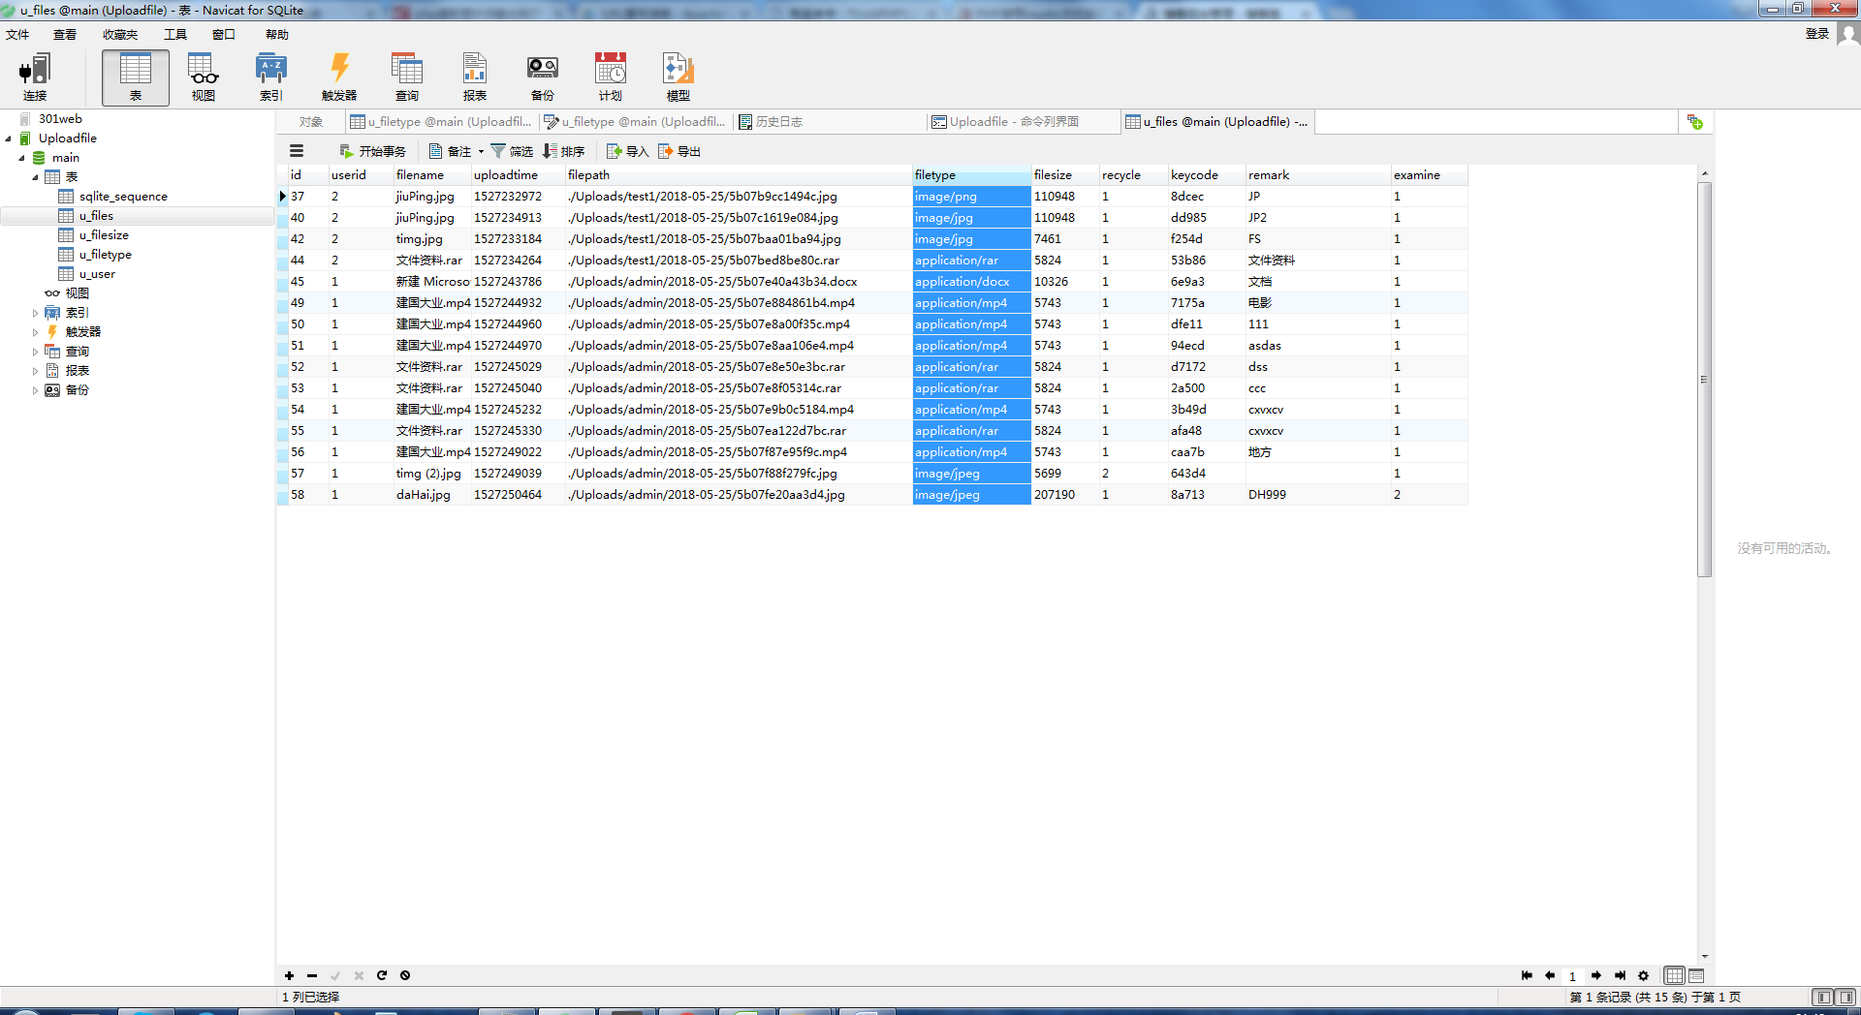Collapse the 表 tables tree node
Image resolution: width=1861 pixels, height=1015 pixels.
(x=36, y=177)
